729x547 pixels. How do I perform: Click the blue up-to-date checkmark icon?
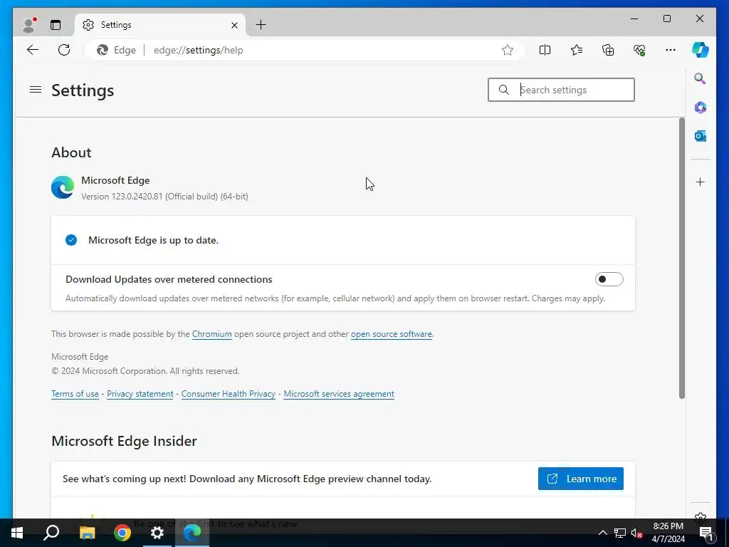click(71, 240)
